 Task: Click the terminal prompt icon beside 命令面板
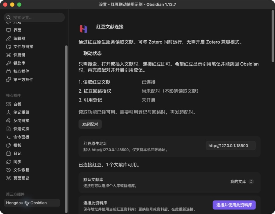[x=9, y=137]
